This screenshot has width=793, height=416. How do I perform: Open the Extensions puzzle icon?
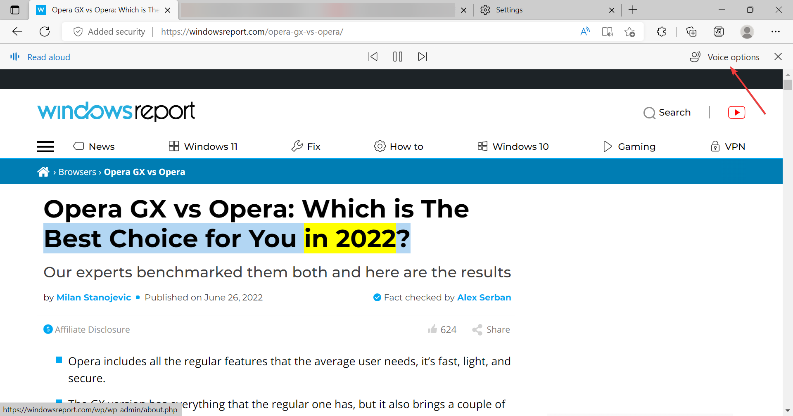(661, 32)
